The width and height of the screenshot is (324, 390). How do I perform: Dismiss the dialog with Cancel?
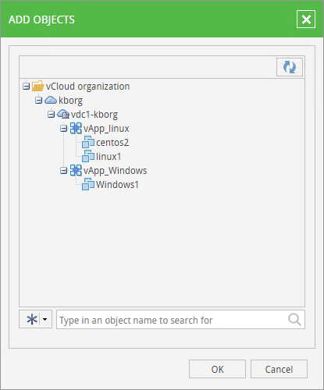[x=279, y=369]
